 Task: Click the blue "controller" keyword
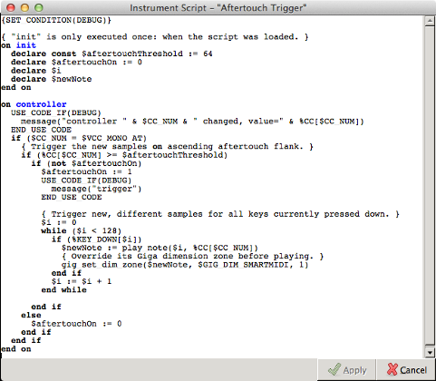(41, 104)
